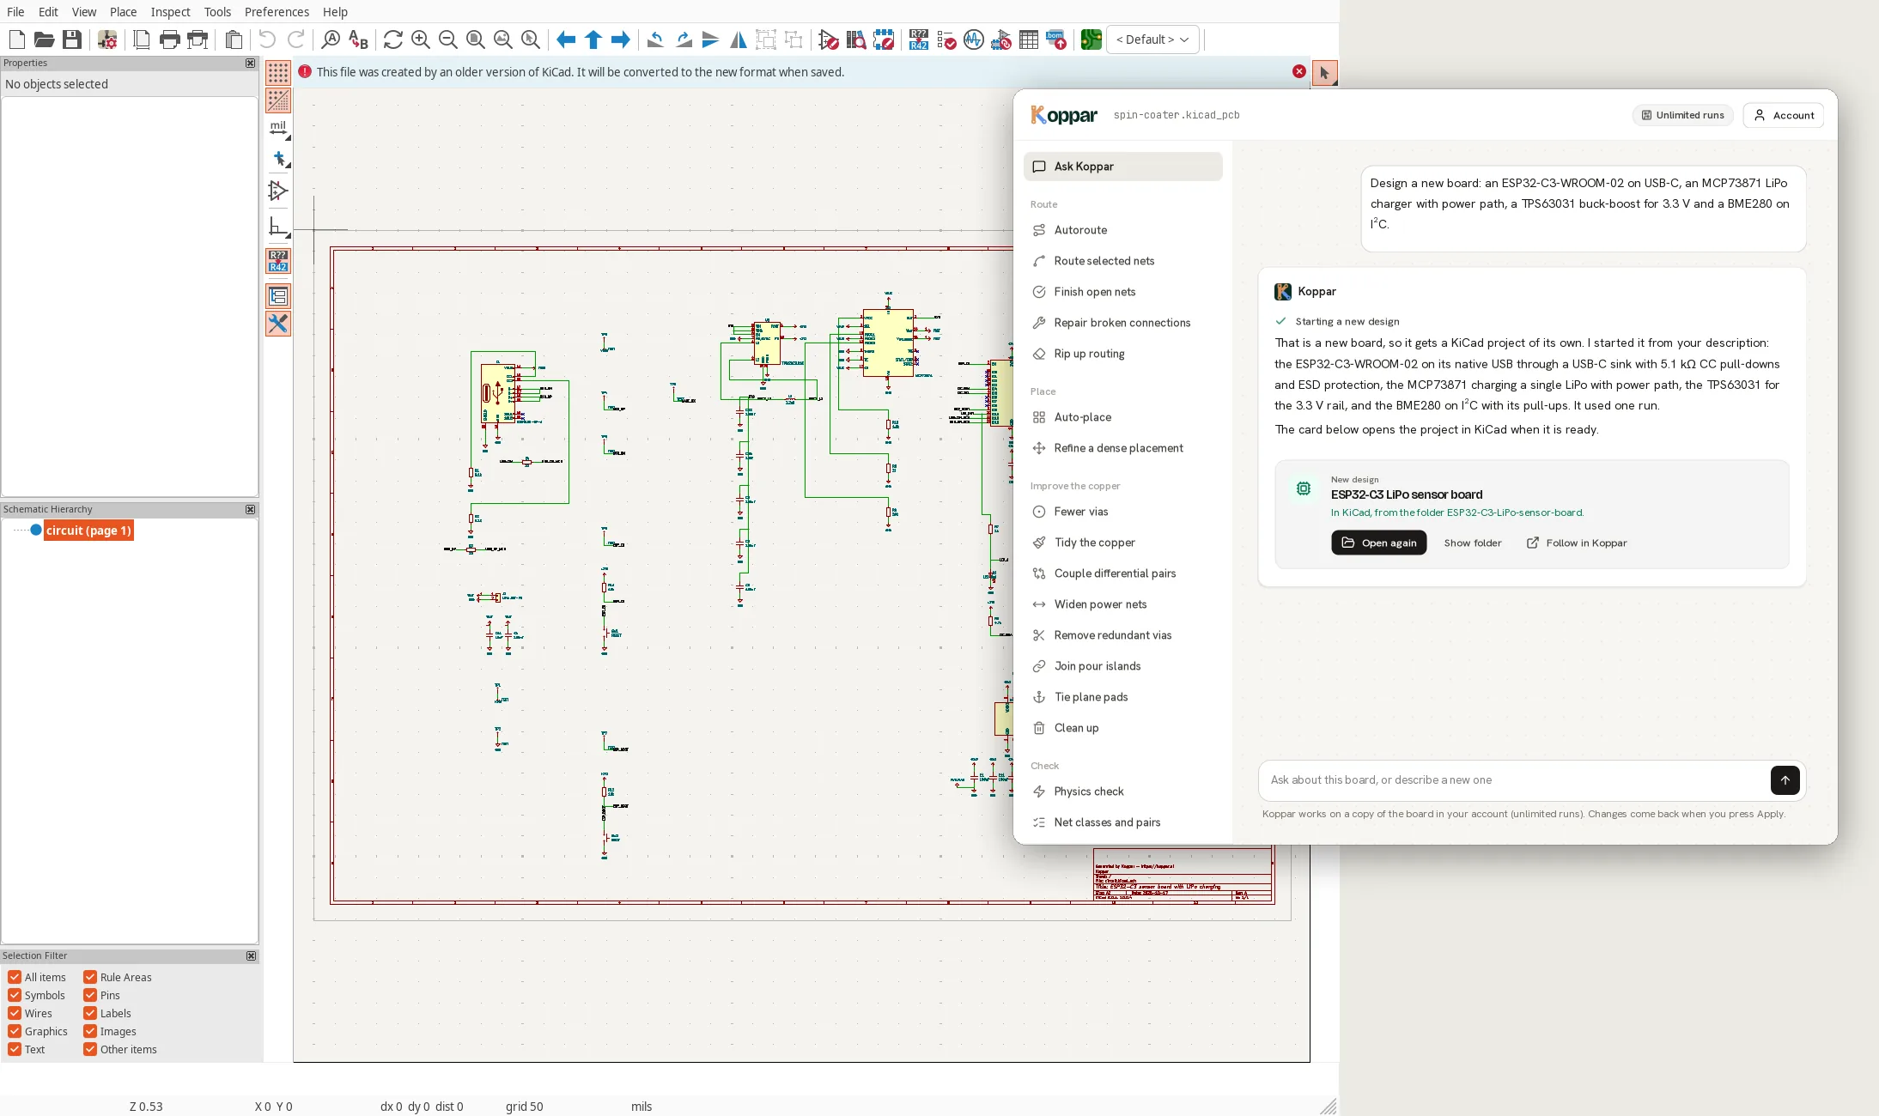1879x1116 pixels.
Task: Toggle the Wires filter checkbox
Action: [15, 1013]
